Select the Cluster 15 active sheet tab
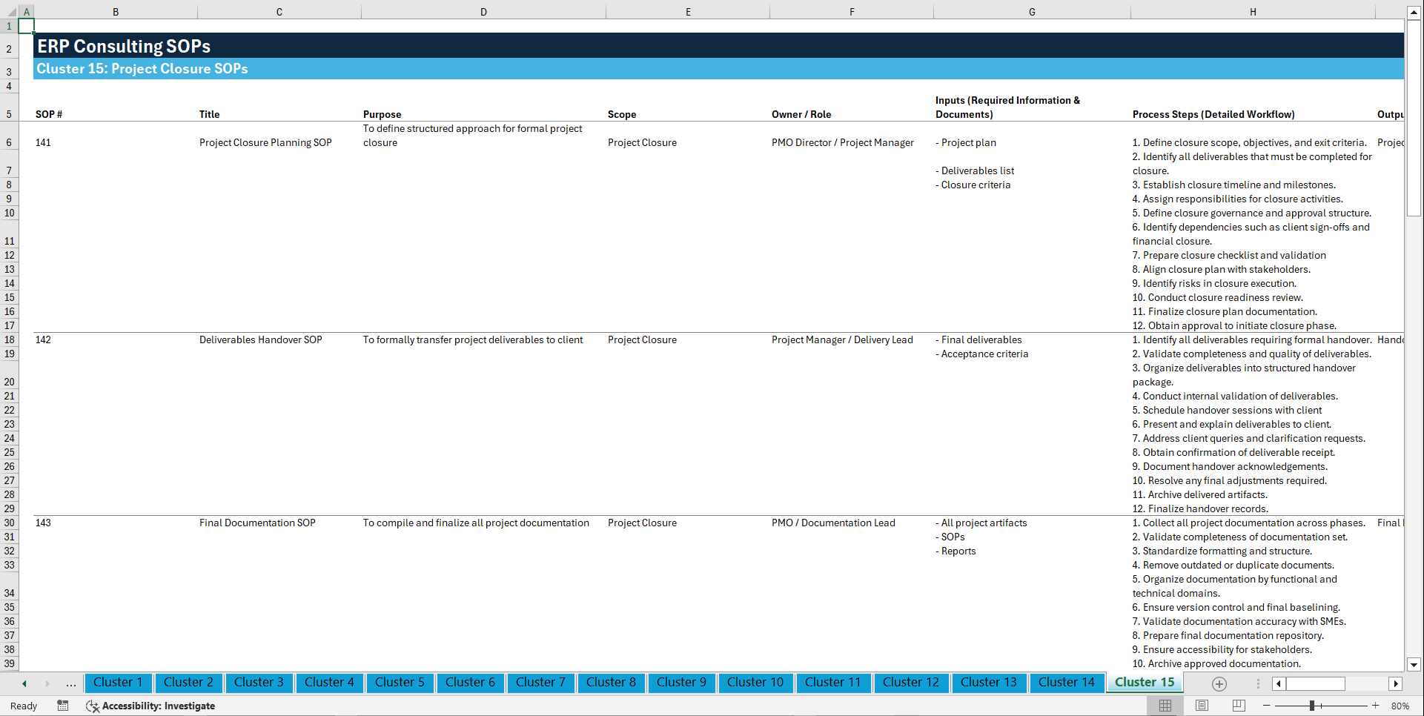Screen dimensions: 1424x716 [1144, 683]
